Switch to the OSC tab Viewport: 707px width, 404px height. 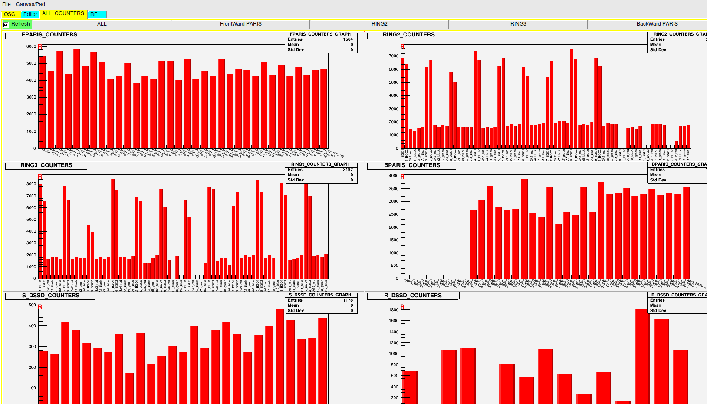click(10, 14)
